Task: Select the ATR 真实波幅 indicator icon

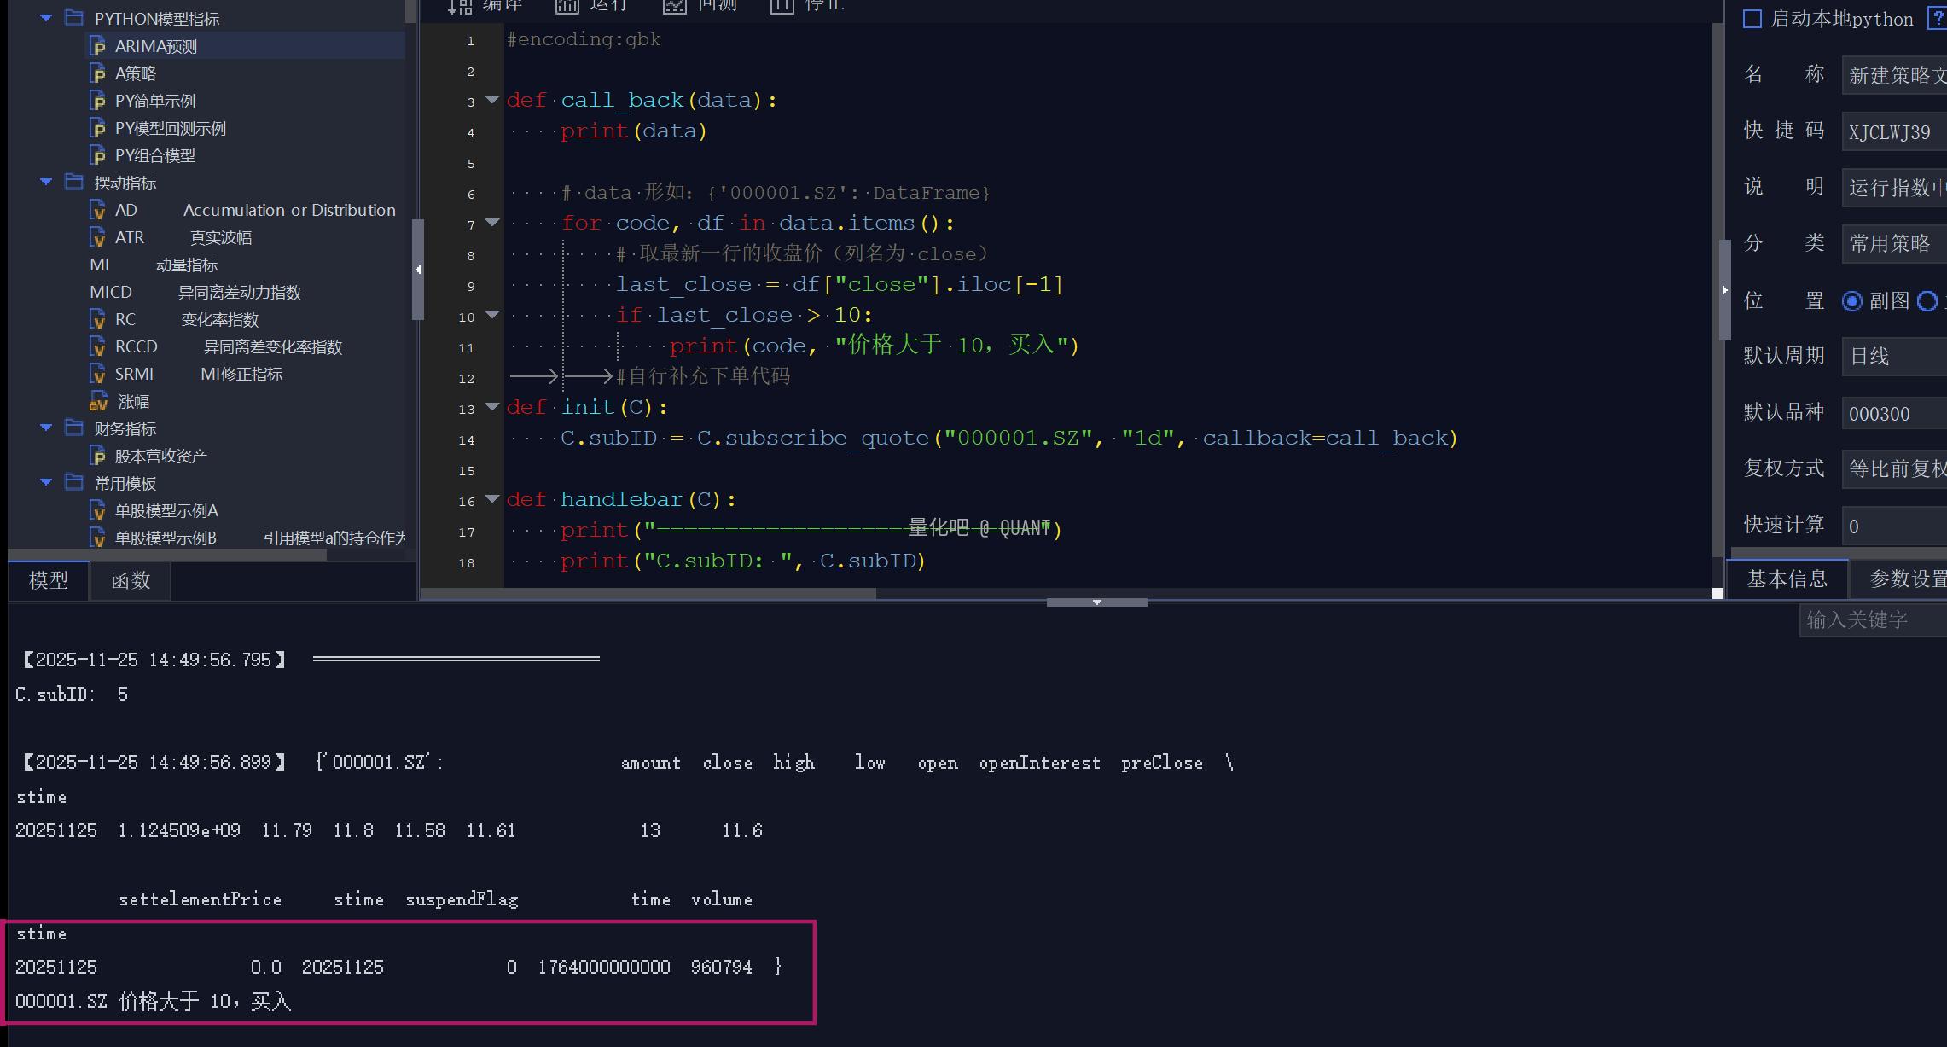Action: click(x=98, y=237)
